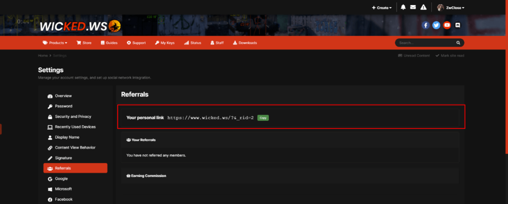Open the messages envelope icon
This screenshot has height=204, width=508.
click(413, 8)
